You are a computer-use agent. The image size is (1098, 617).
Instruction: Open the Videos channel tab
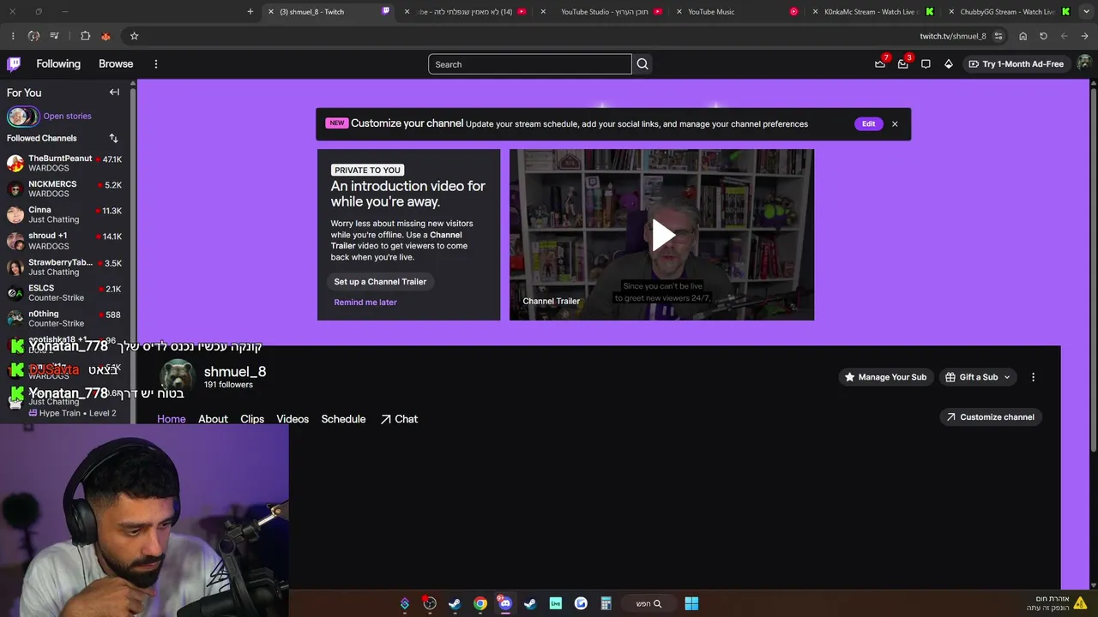(x=293, y=419)
